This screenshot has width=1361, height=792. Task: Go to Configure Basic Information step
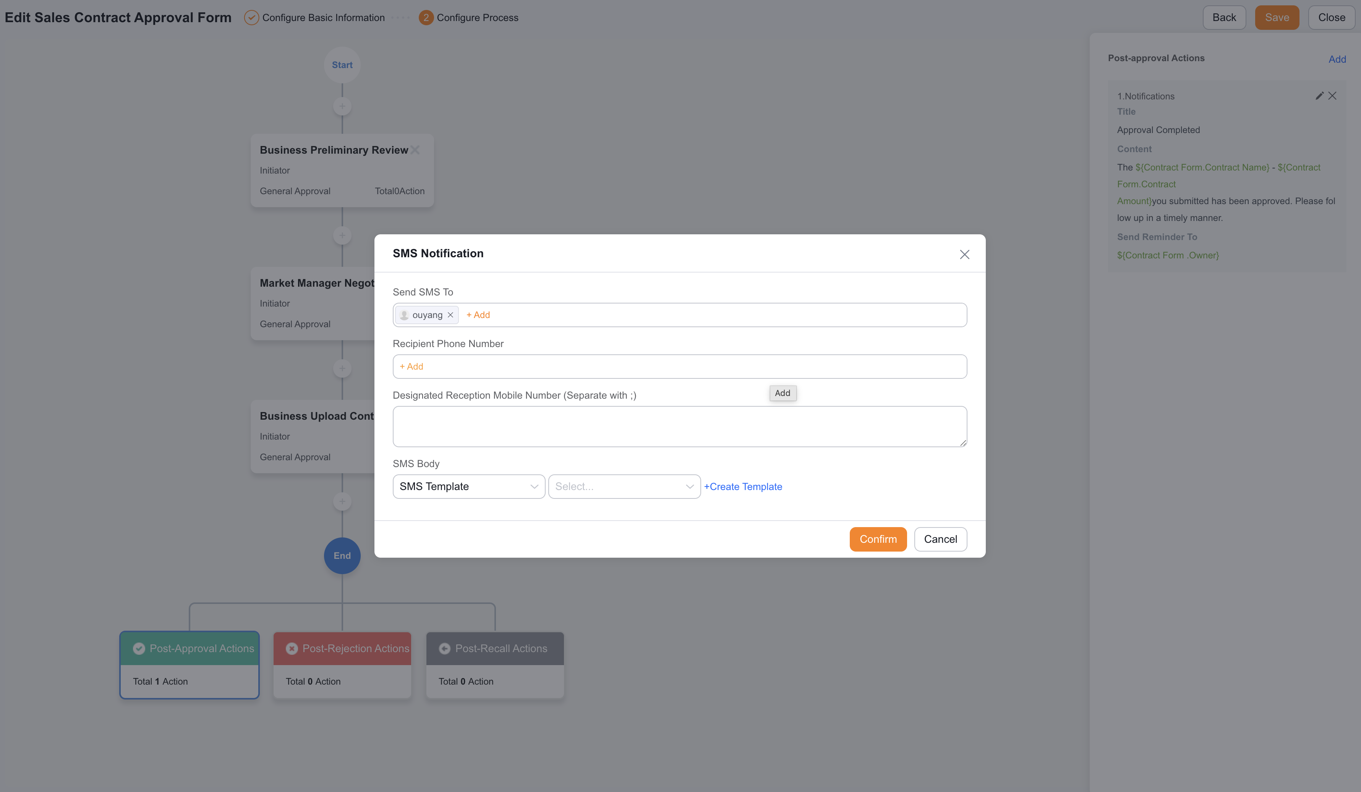tap(314, 17)
